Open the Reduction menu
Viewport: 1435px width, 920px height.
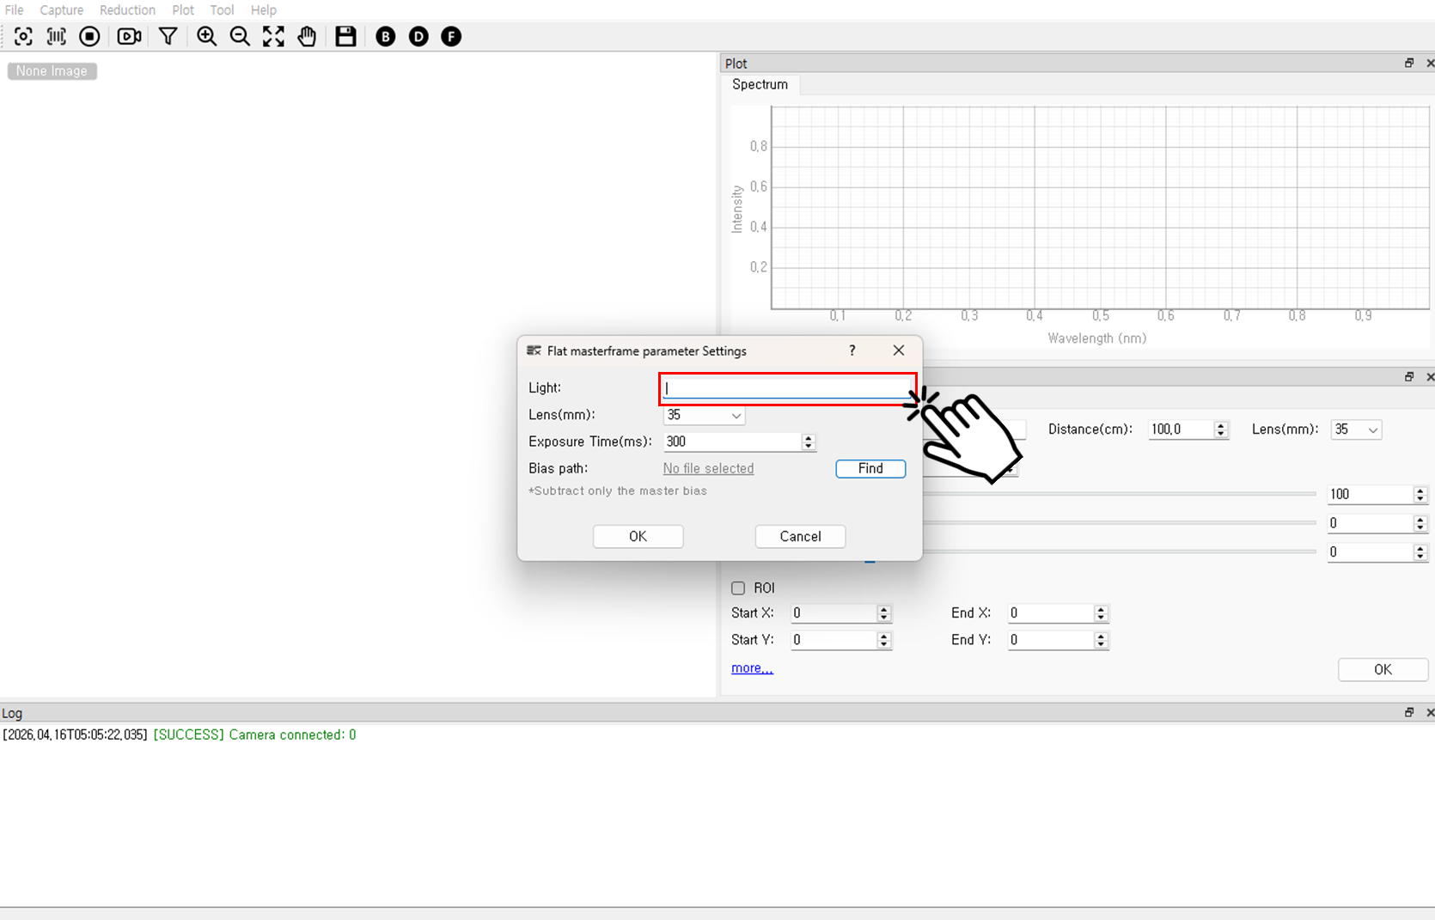point(127,9)
